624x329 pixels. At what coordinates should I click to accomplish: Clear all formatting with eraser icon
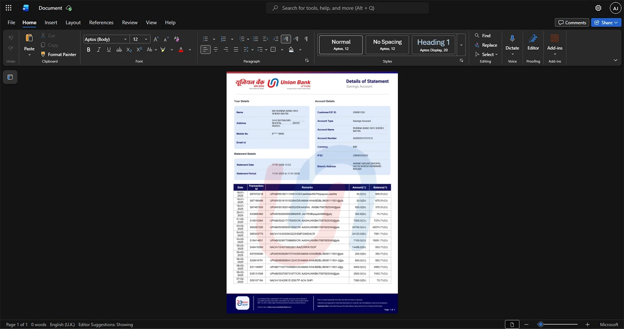click(177, 39)
